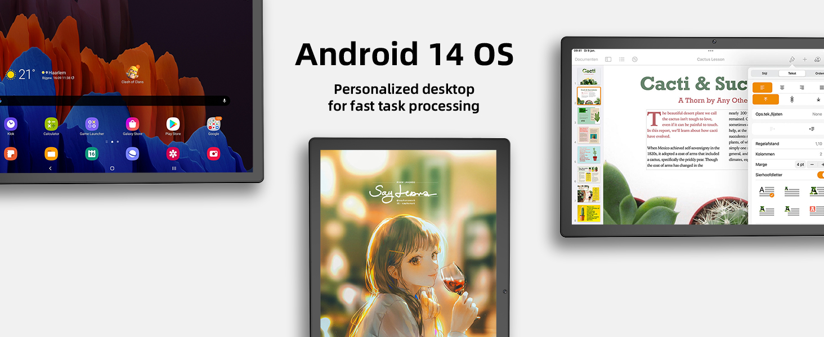Select page 5 thumbnail with potted cactus
The height and width of the screenshot is (337, 824).
(x=589, y=154)
